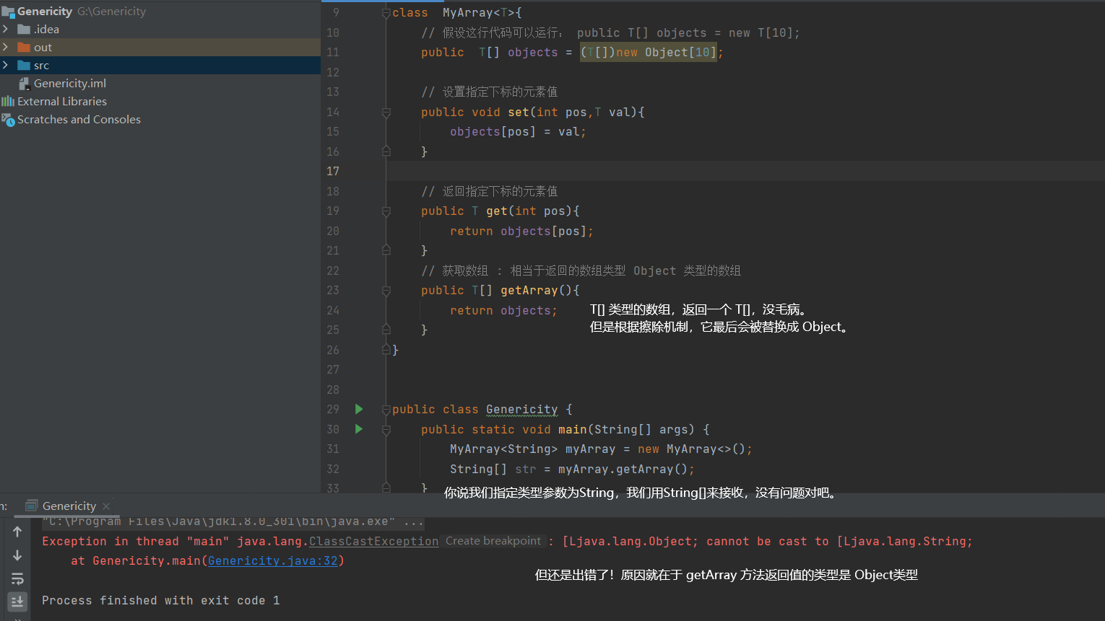This screenshot has height=621, width=1105.
Task: Run main method from line 30 gutter
Action: point(359,429)
